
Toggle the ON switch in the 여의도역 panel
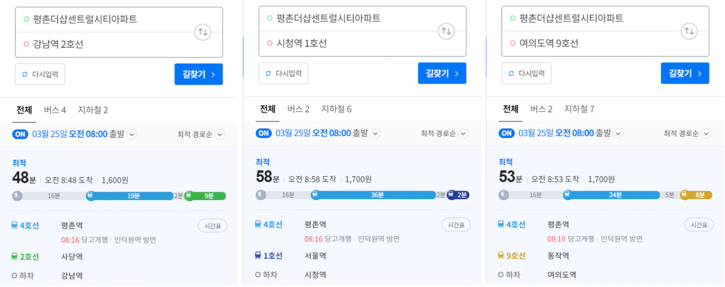507,133
